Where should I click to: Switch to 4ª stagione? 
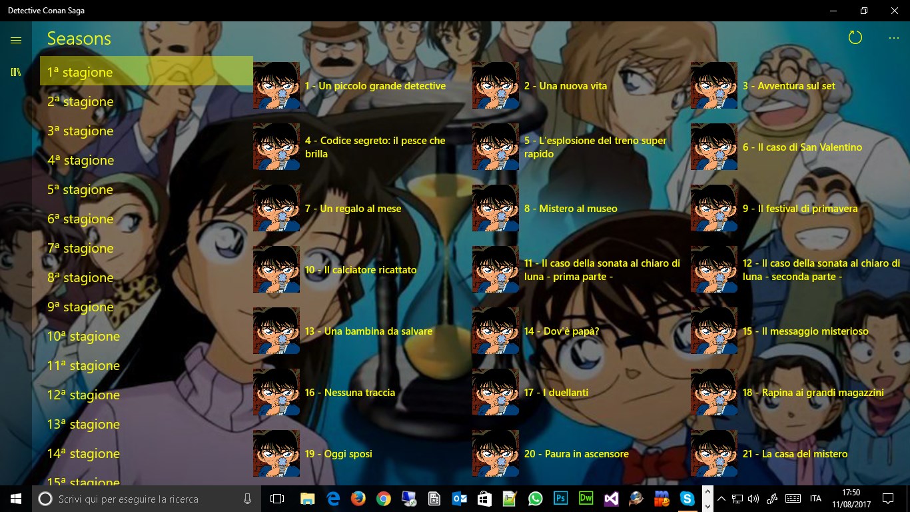(x=147, y=160)
